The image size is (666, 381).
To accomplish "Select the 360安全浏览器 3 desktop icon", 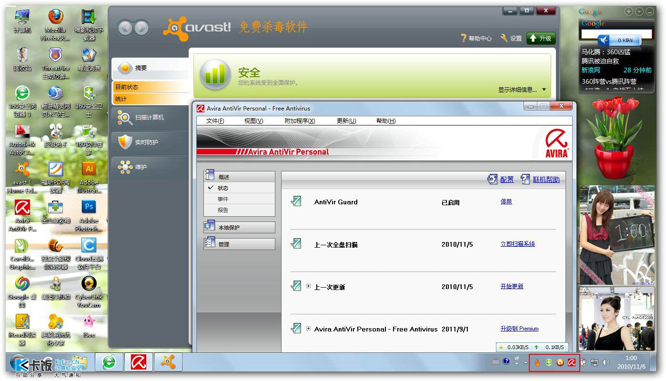I will (22, 101).
